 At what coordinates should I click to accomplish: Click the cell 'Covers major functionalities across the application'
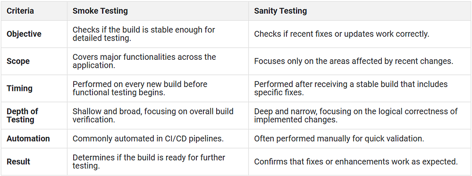(x=158, y=61)
